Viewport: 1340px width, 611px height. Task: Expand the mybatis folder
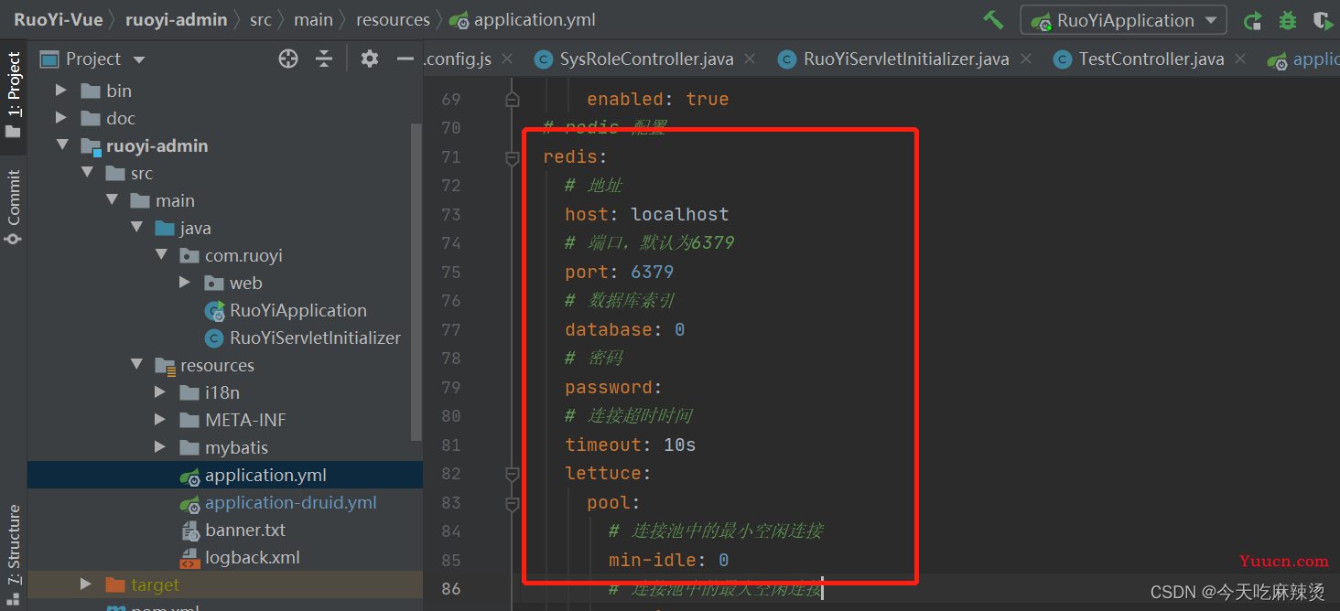point(160,447)
